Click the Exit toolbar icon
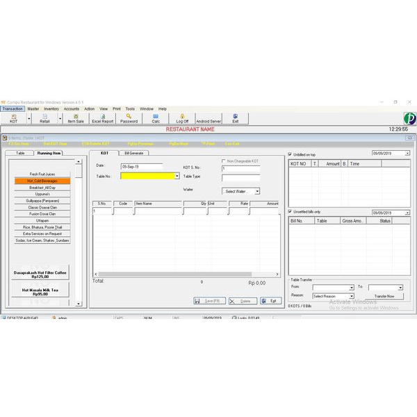Viewport: 417px width, 417px height. point(236,118)
